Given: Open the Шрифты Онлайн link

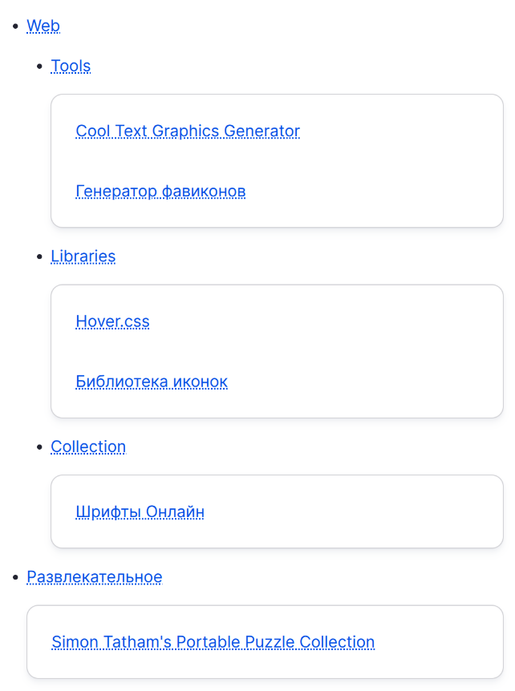Looking at the screenshot, I should 140,511.
